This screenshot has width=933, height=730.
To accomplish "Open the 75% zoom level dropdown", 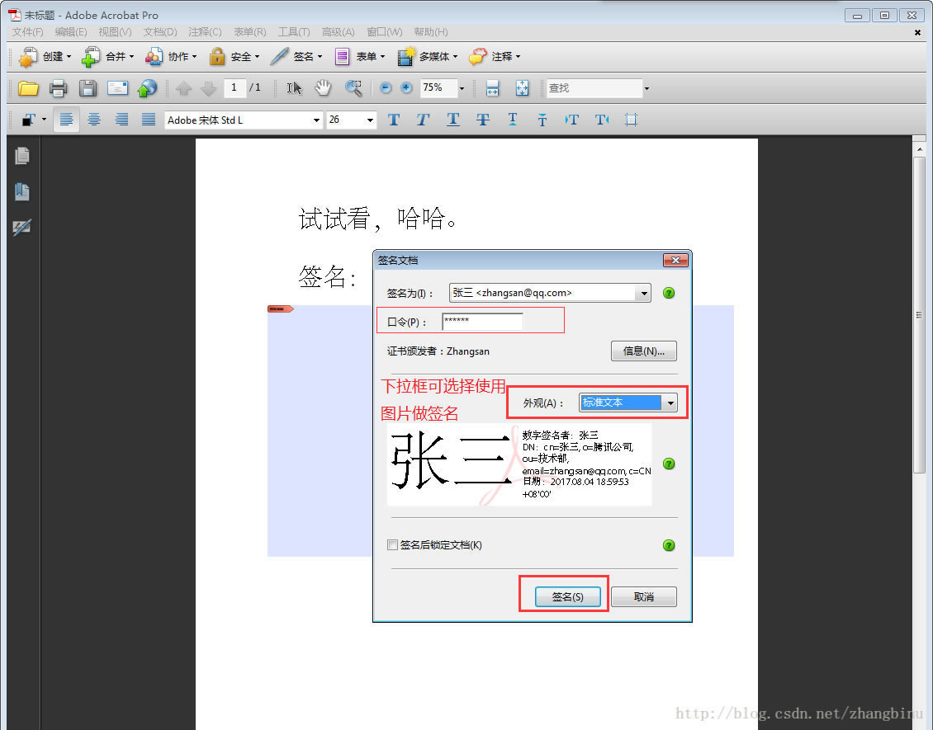I will click(462, 88).
